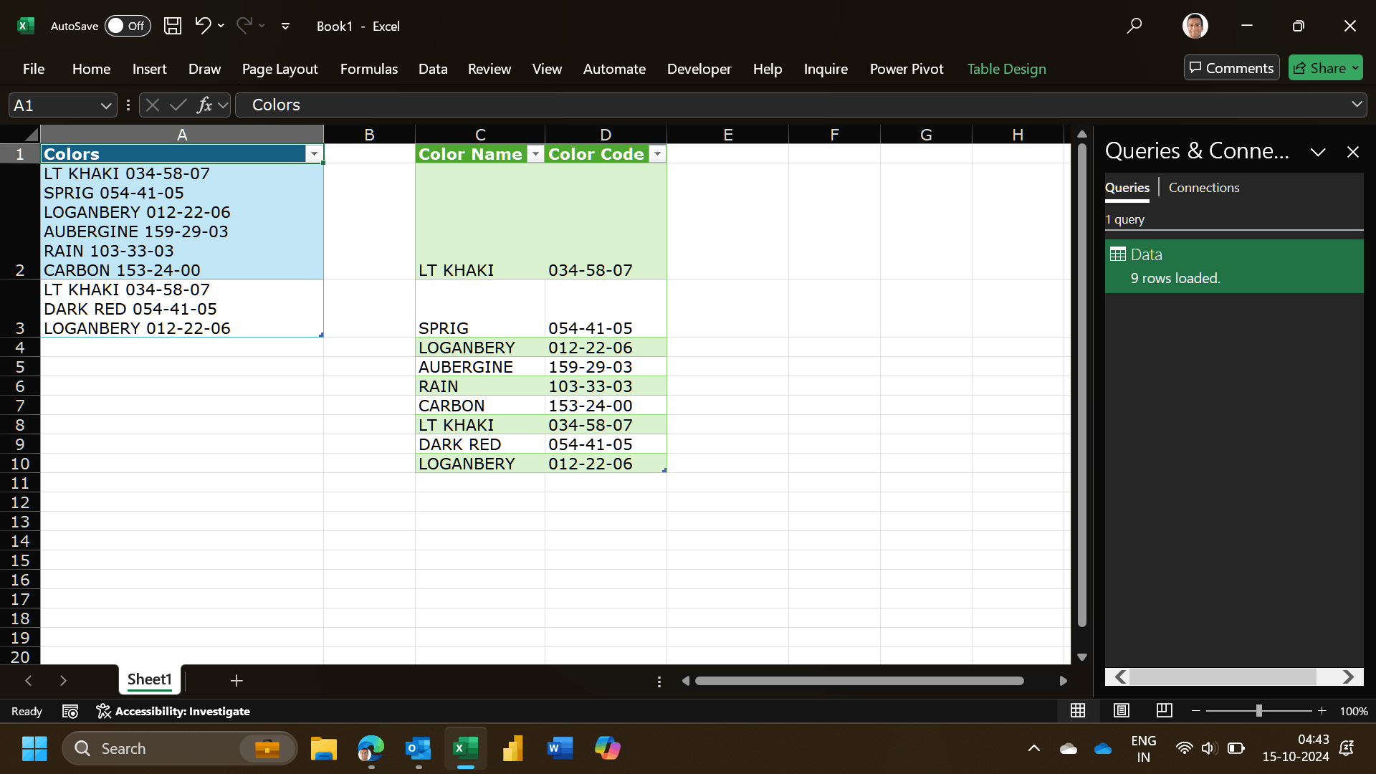Image resolution: width=1376 pixels, height=774 pixels.
Task: Click the Undo arrow icon
Action: pos(203,26)
